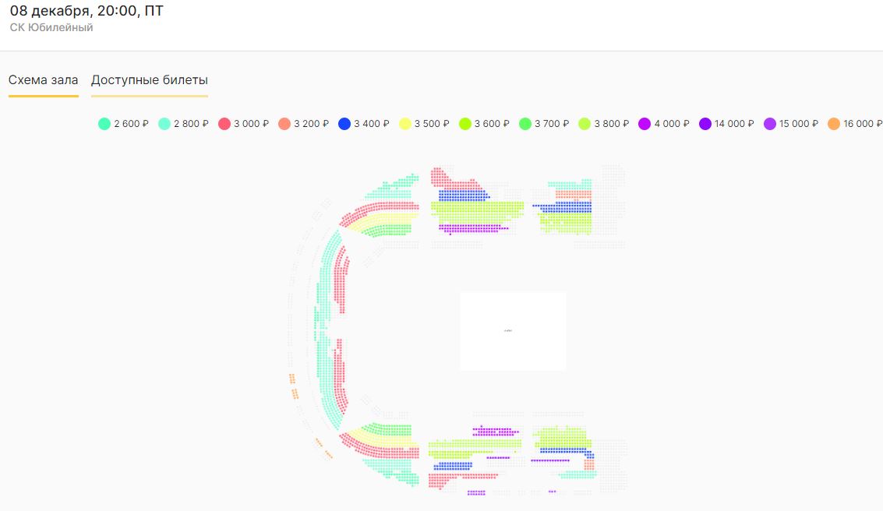Screen dimensions: 883x511
Task: Select the 14 000 ₽ purple legend dot
Action: [x=705, y=124]
